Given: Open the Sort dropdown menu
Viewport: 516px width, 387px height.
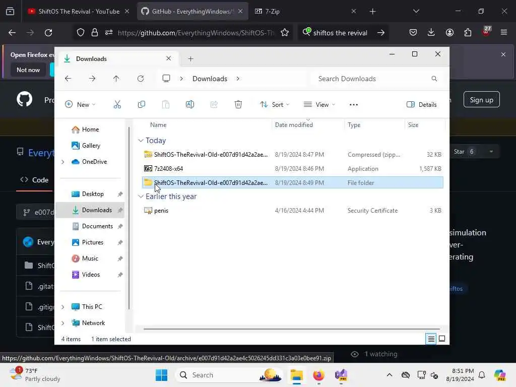Looking at the screenshot, I should tap(275, 105).
